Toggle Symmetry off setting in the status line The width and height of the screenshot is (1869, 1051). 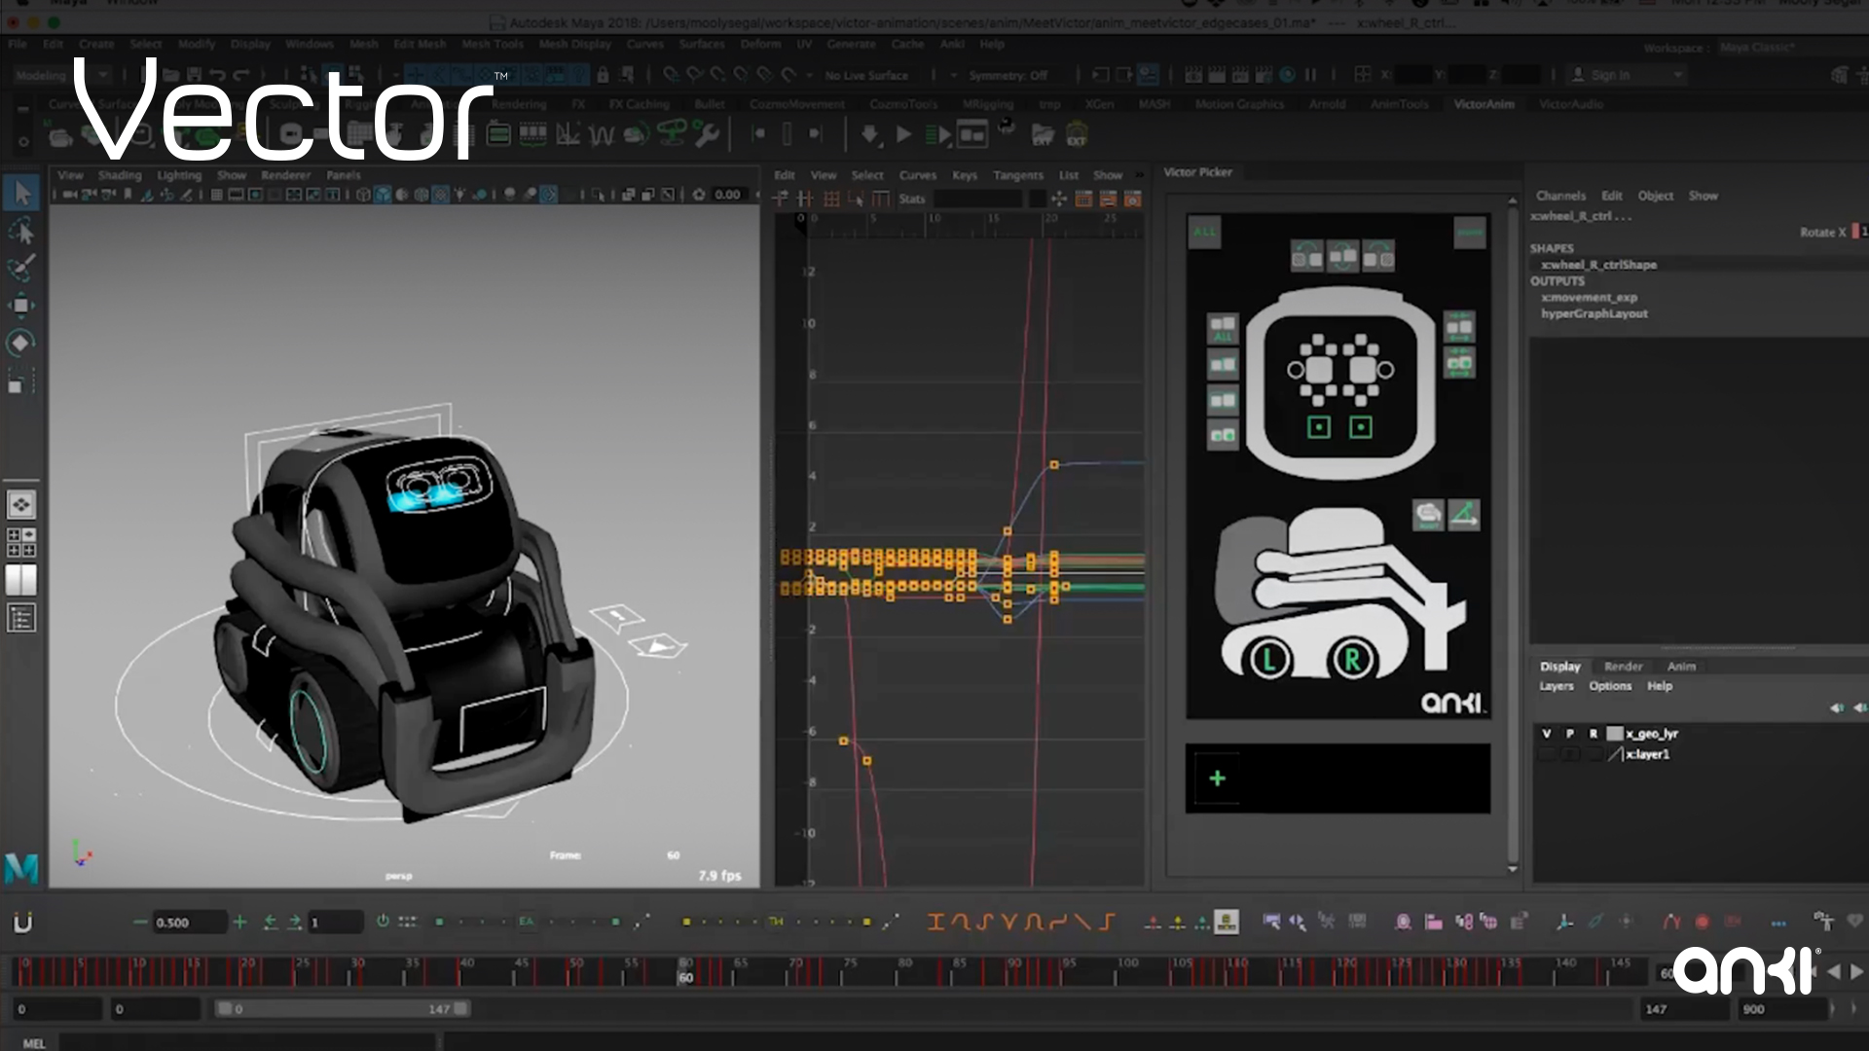coord(1009,75)
